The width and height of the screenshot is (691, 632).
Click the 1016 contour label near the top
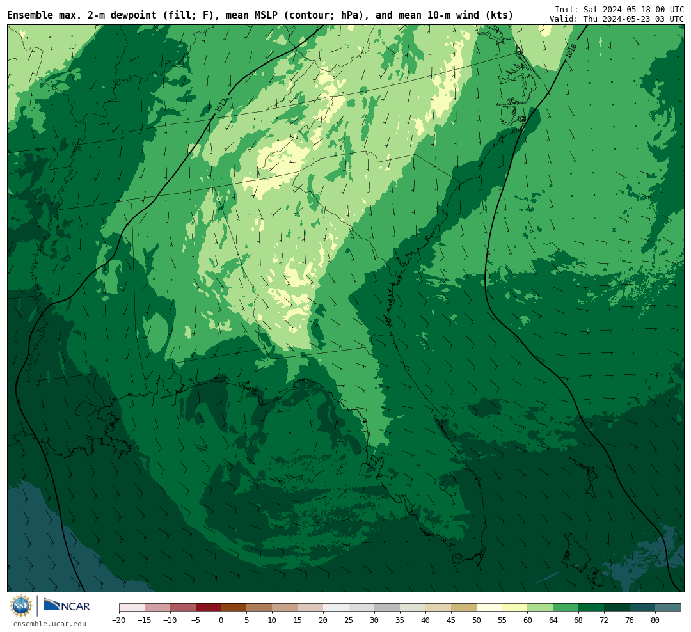pyautogui.click(x=571, y=51)
